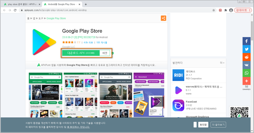
Task: Reload the current page
Action: (x=15, y=10)
